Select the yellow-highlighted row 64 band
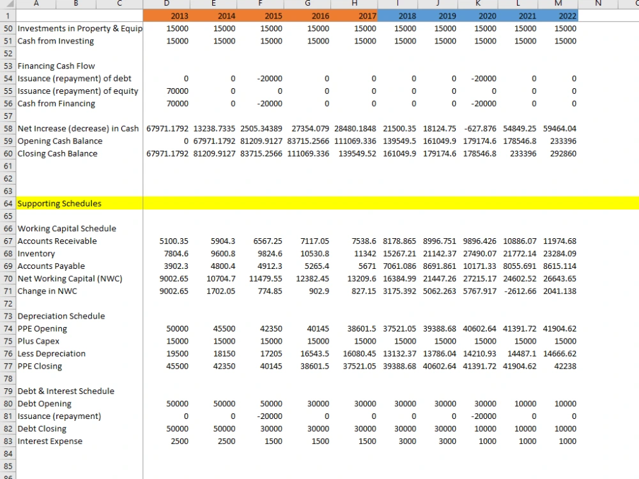This screenshot has height=479, width=639. point(328,203)
